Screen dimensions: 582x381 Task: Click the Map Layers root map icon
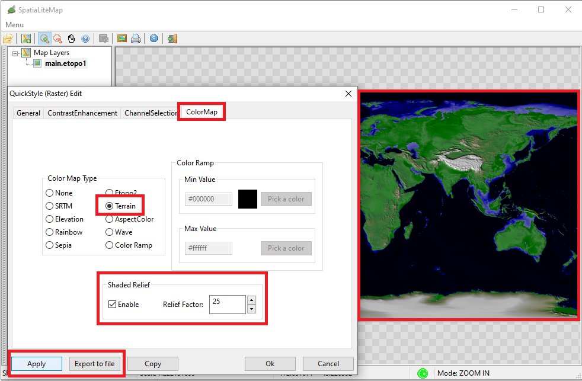[26, 53]
